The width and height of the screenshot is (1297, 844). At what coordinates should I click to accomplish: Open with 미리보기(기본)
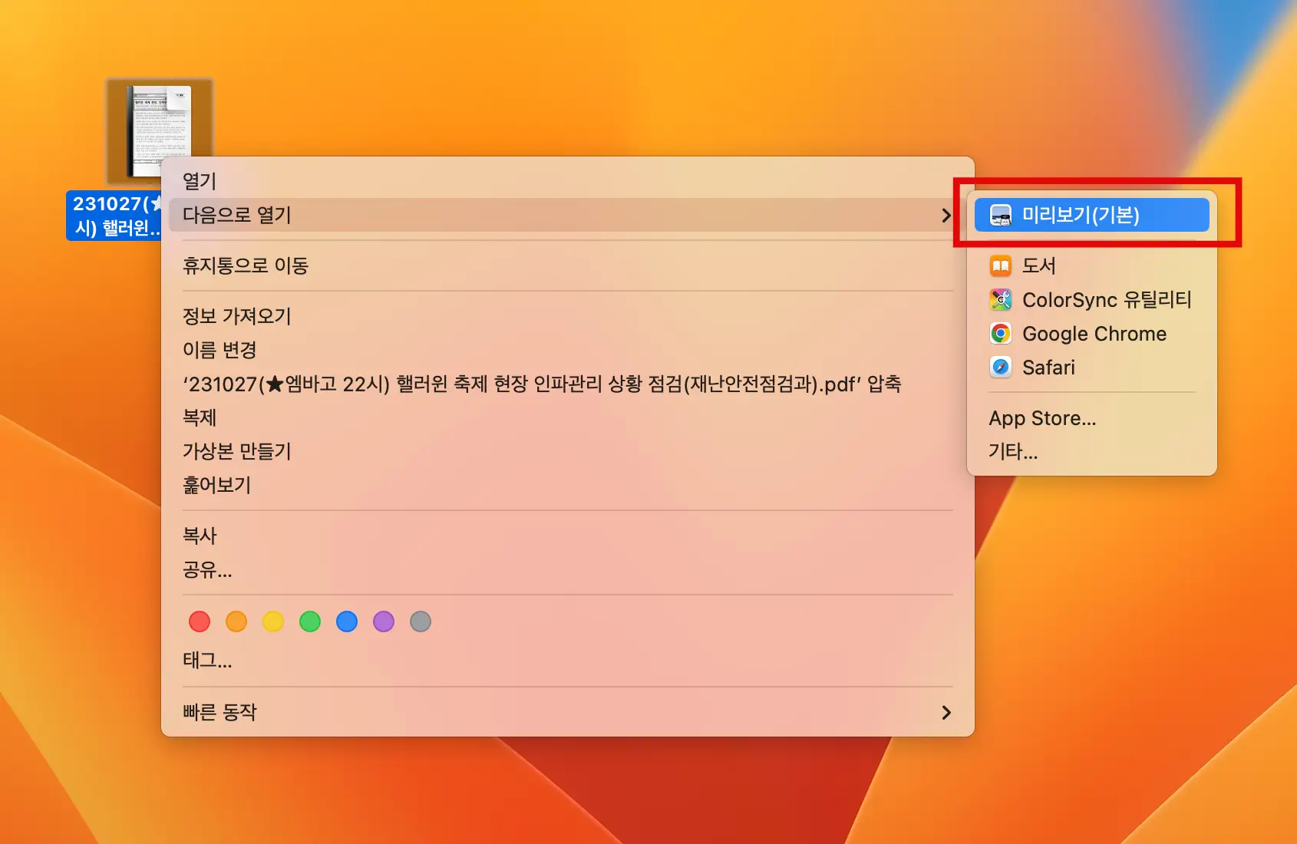click(x=1091, y=216)
